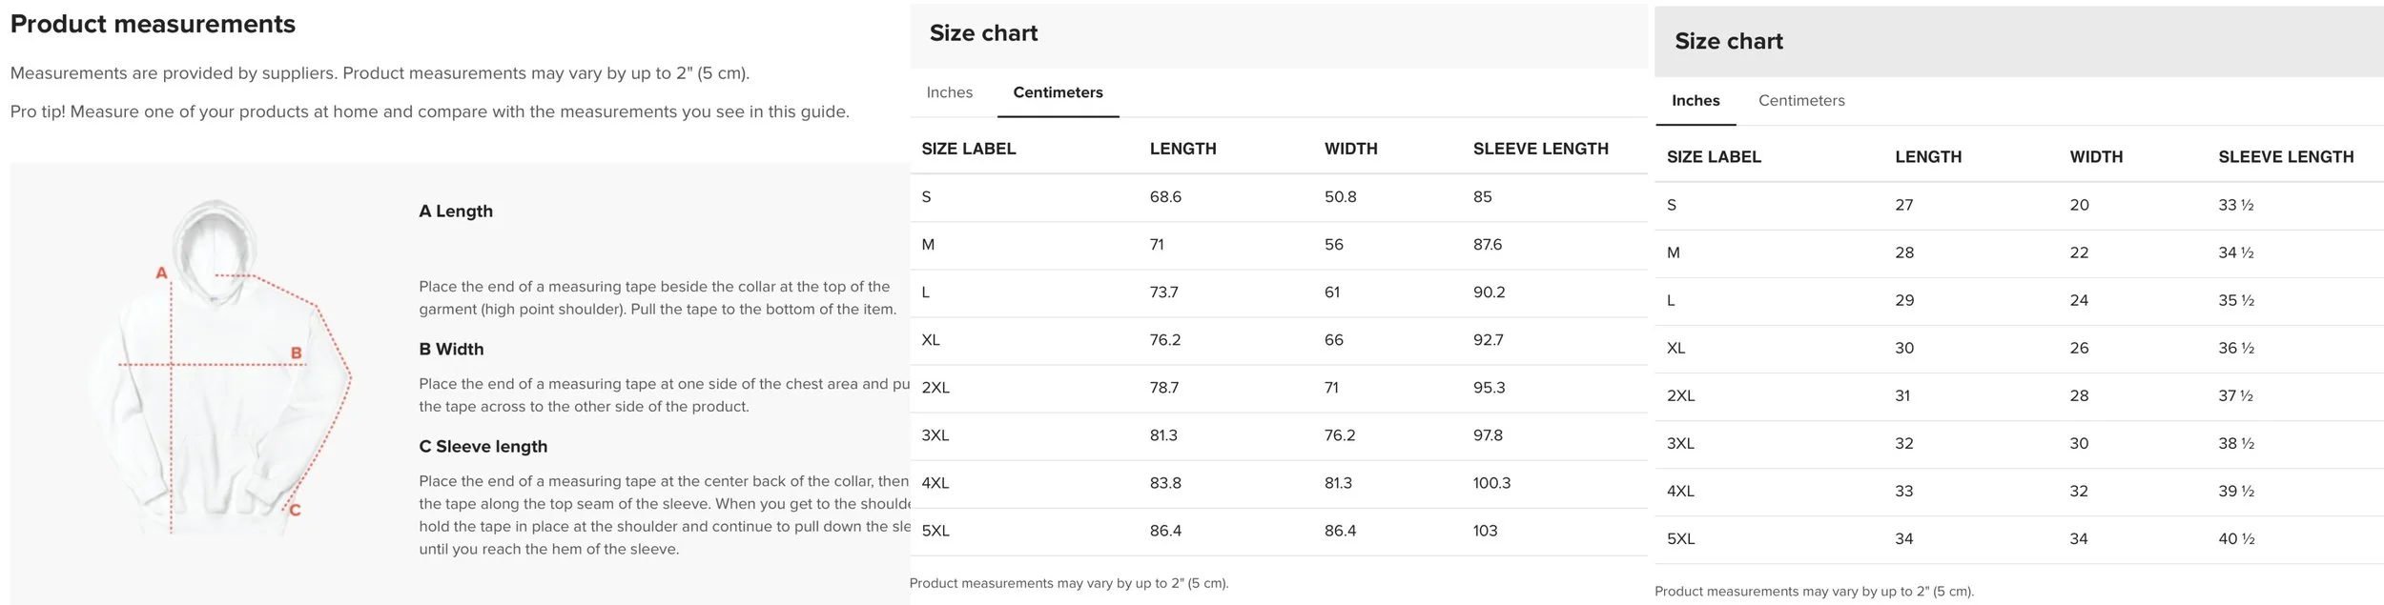This screenshot has height=605, width=2384.
Task: Click SLEEVE LENGTH column header in centimeters chart
Action: point(1540,149)
